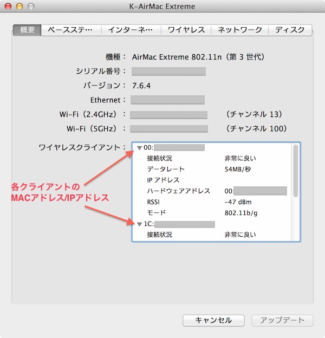This screenshot has height=338, width=325.
Task: Click the キャンセル button
Action: point(213,320)
